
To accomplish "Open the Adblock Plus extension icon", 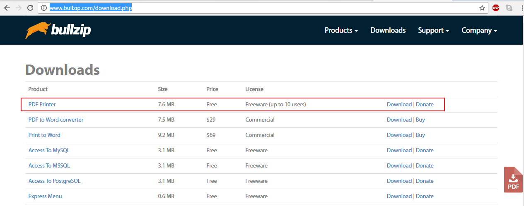I will (495, 8).
